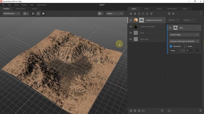The image size is (204, 114).
Task: Click the layer Opacity slider
Action: (189, 20)
